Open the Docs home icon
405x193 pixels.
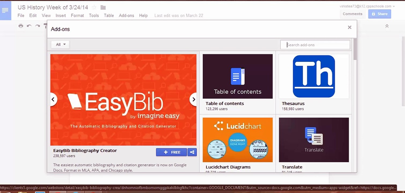tap(5, 10)
